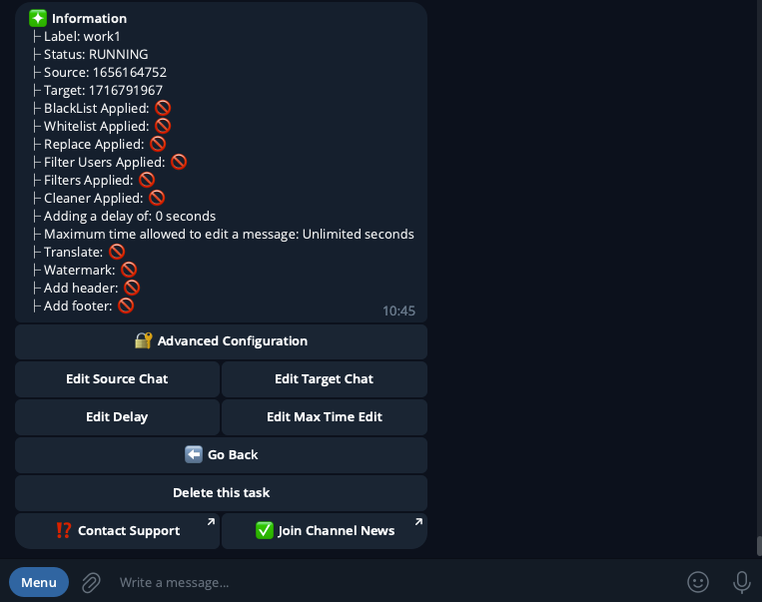This screenshot has height=602, width=762.
Task: Open the emoji picker smiley icon
Action: click(x=698, y=582)
